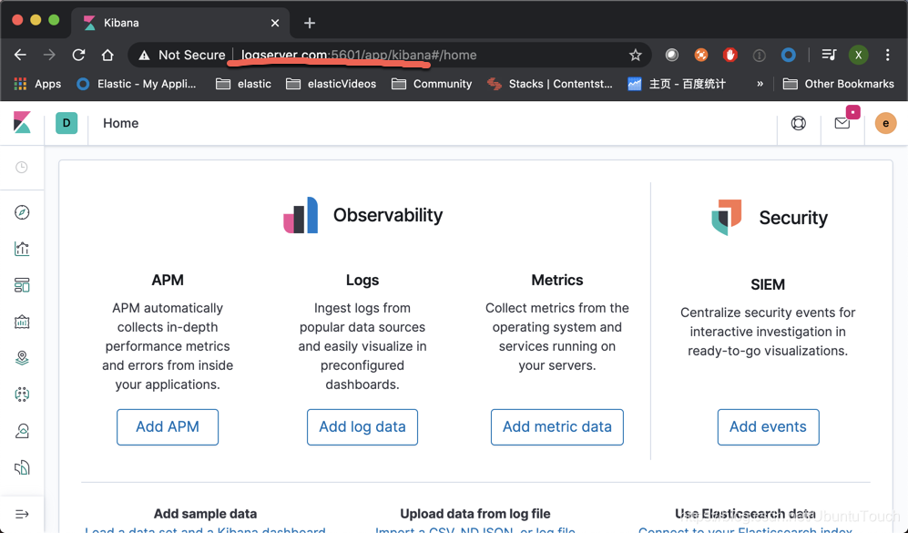Open the Chrome profile 'X' avatar

(858, 55)
